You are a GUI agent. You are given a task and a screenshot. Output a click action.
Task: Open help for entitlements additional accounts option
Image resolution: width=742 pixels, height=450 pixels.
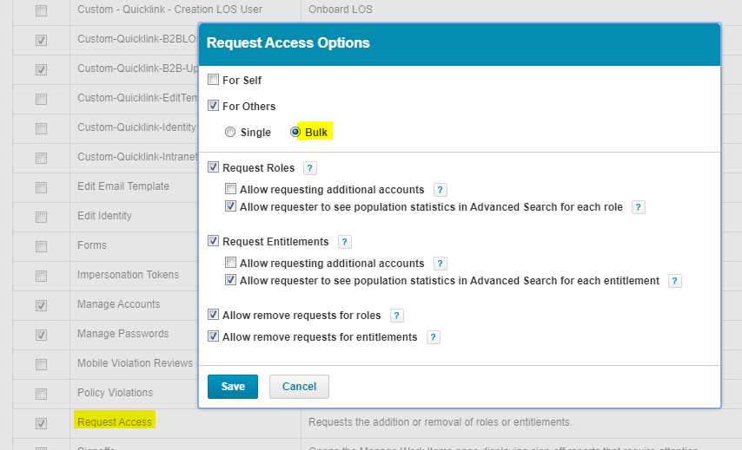click(x=440, y=264)
